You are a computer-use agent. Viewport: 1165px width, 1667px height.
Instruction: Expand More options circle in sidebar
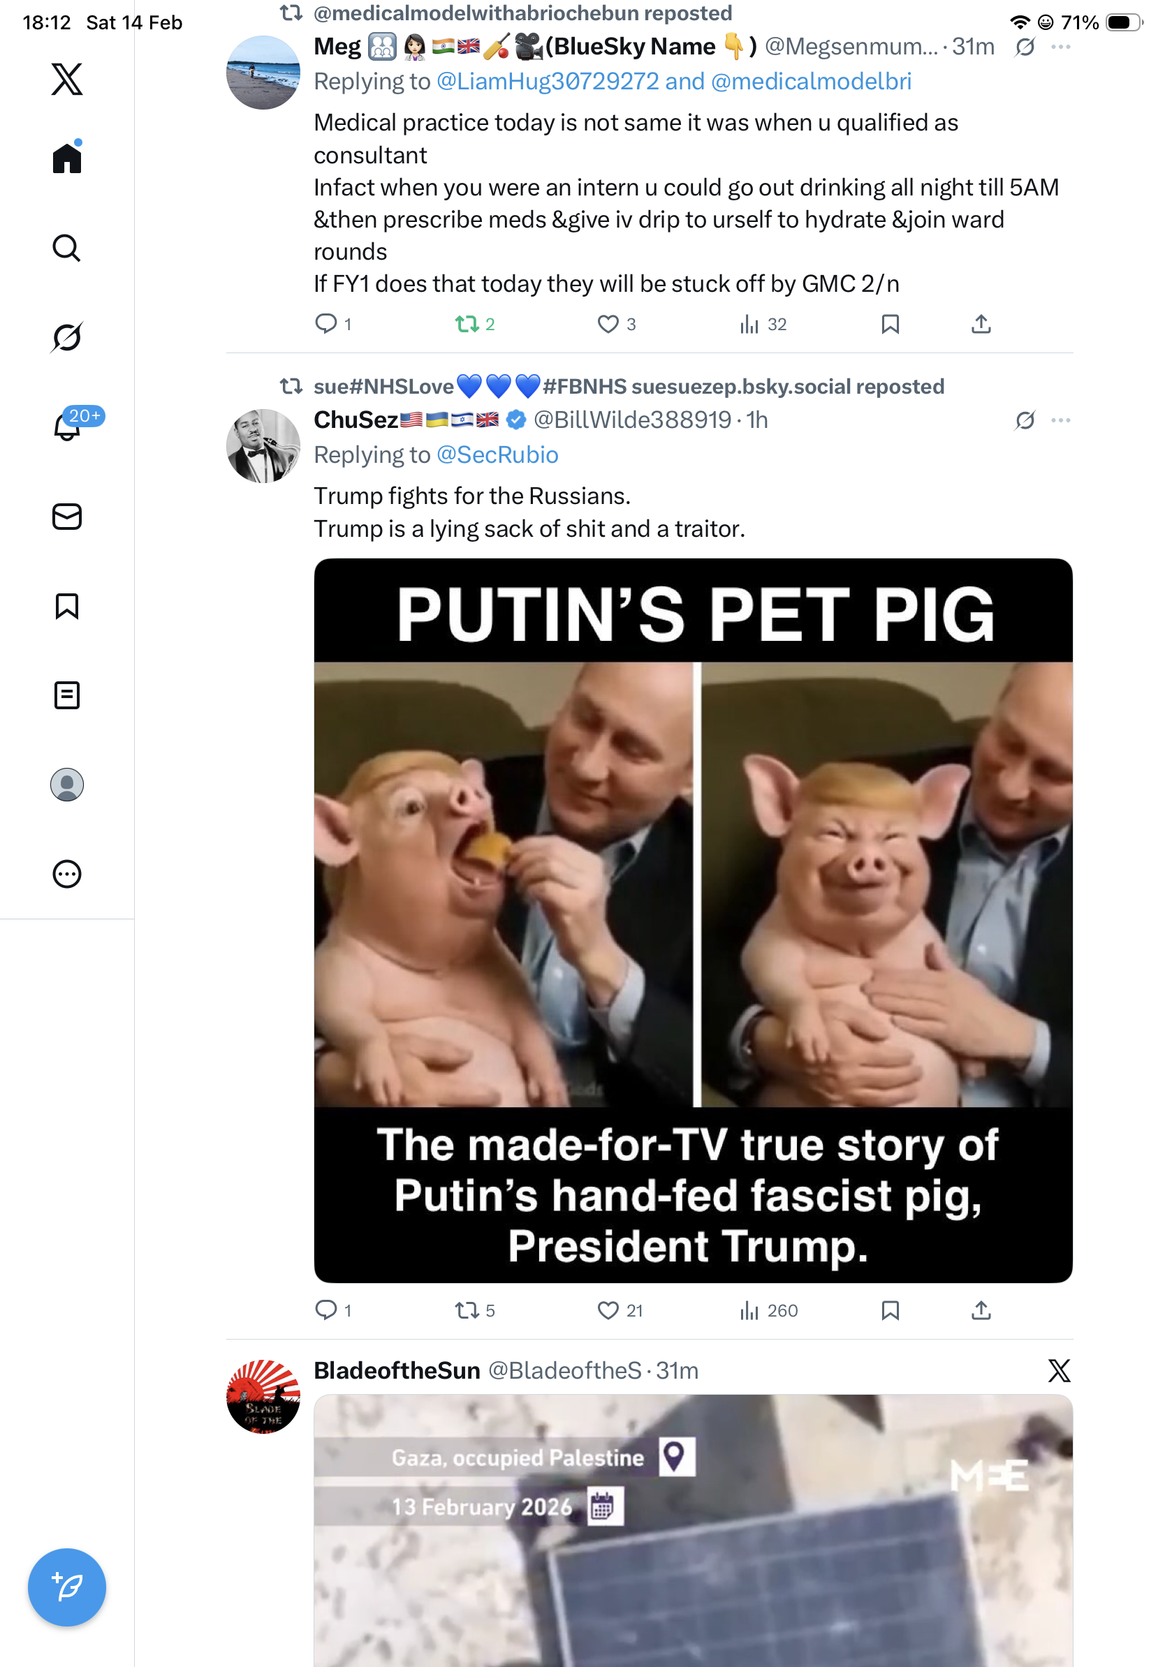67,873
